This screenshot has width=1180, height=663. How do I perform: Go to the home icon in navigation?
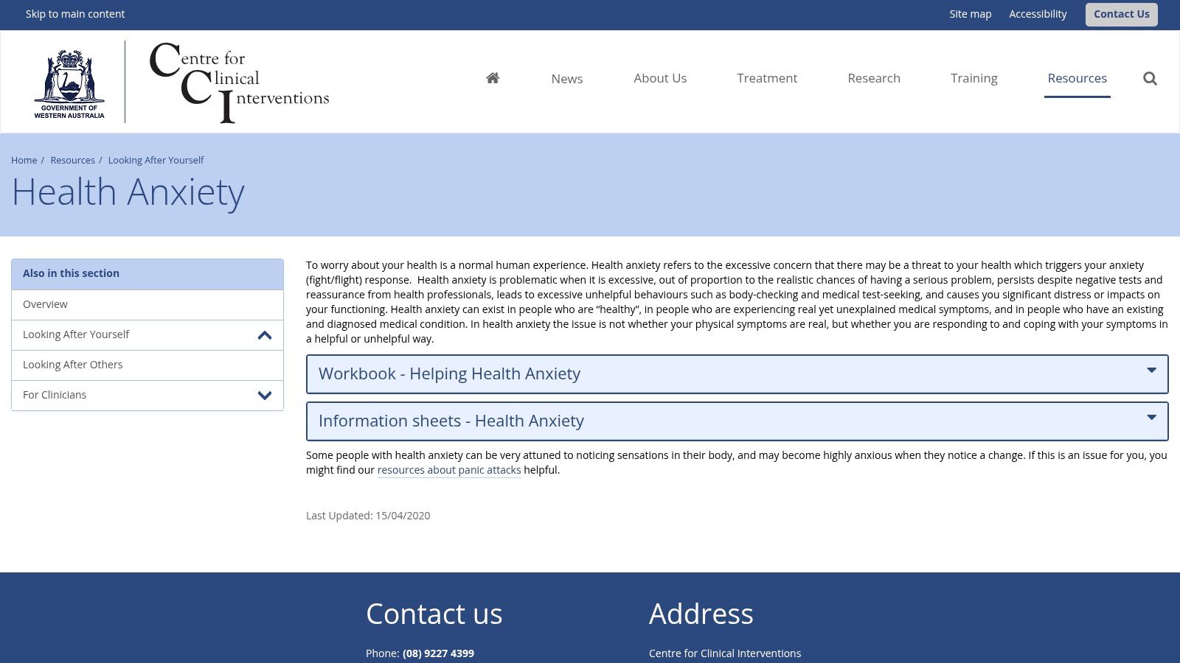pos(493,78)
